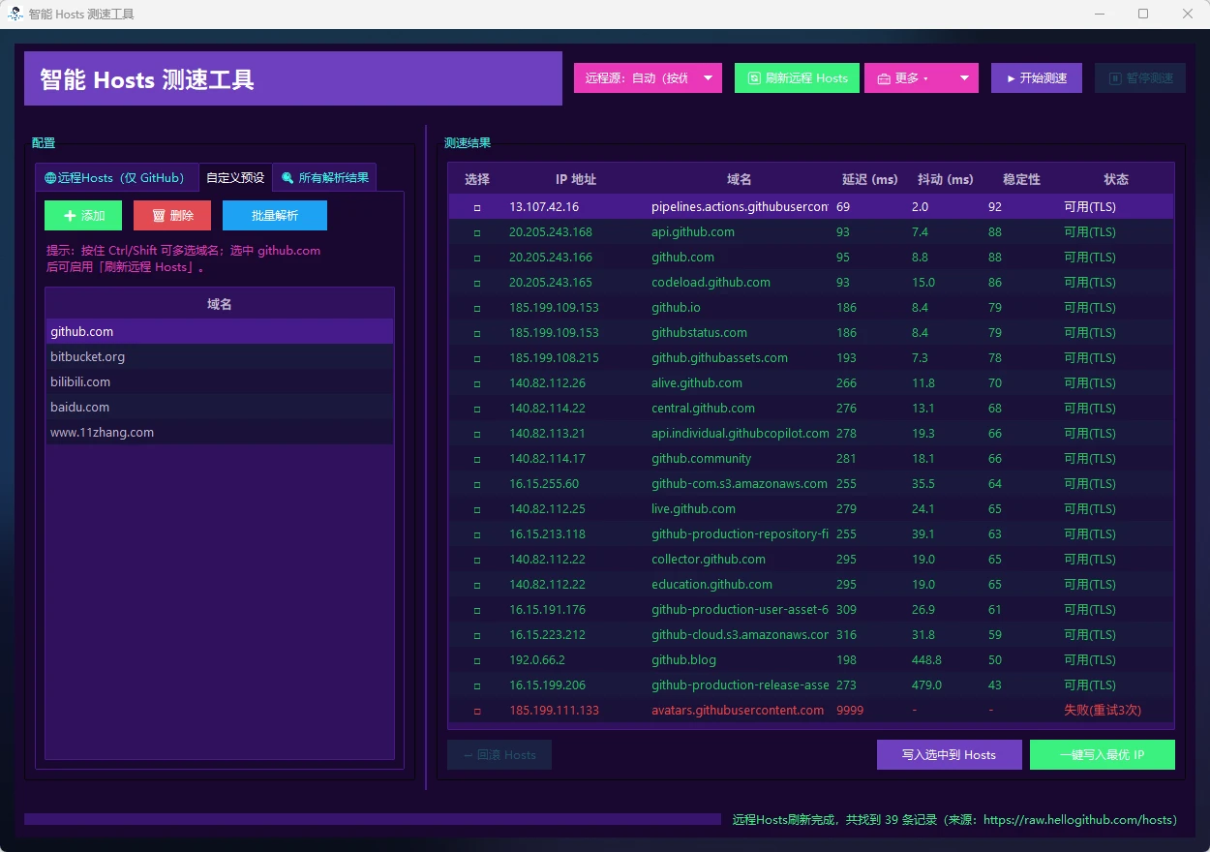
Task: Tick the checkbox in the github.com result row
Action: pyautogui.click(x=477, y=258)
